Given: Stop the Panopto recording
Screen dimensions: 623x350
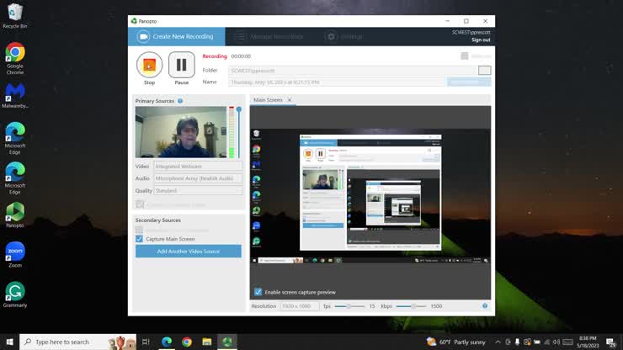Looking at the screenshot, I should pyautogui.click(x=149, y=66).
